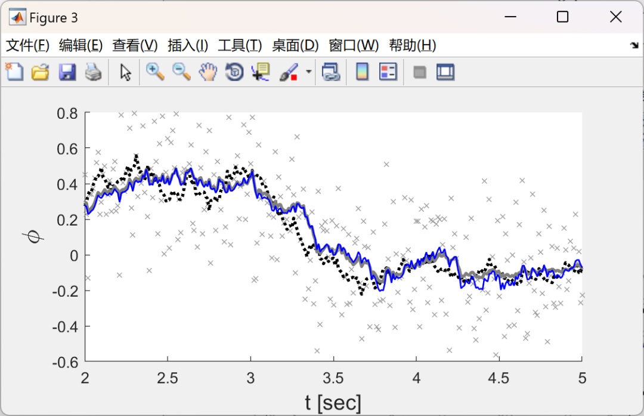644x416 pixels.
Task: Select the Pan hand tool
Action: click(208, 72)
